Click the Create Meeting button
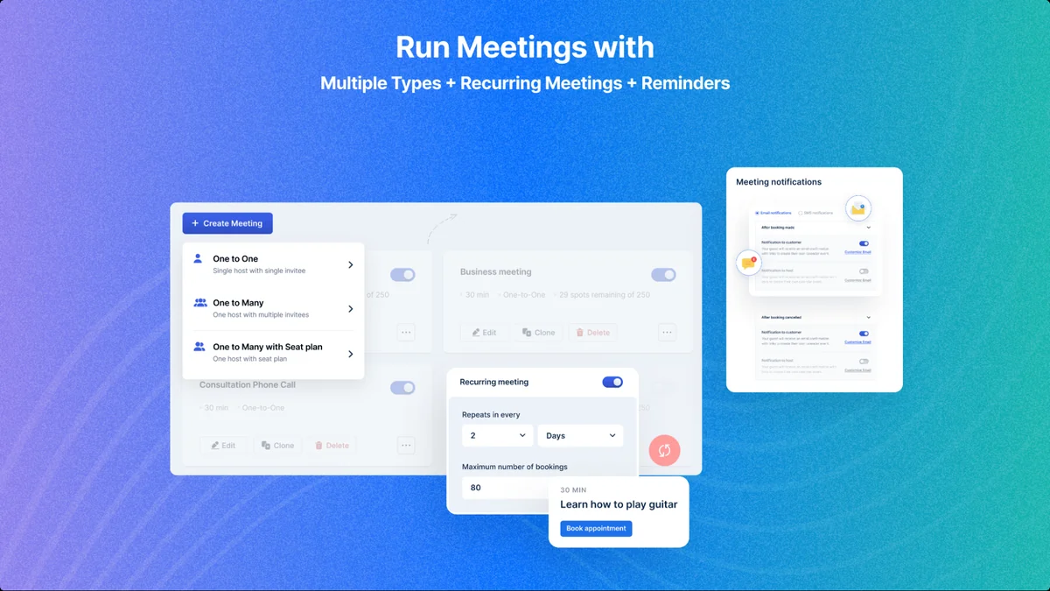The image size is (1050, 591). tap(227, 223)
